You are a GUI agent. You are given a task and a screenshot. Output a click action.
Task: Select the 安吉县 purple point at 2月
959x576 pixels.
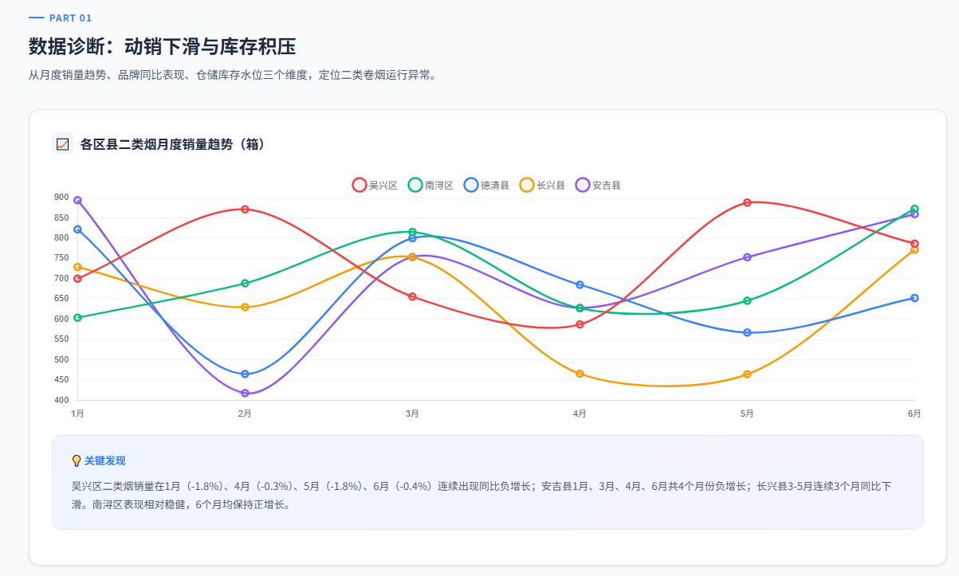coord(245,394)
